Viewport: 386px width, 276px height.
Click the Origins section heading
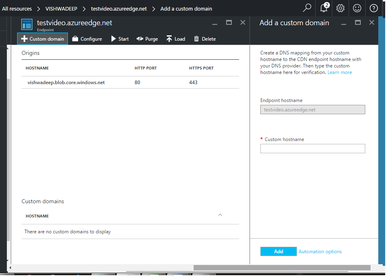point(31,53)
